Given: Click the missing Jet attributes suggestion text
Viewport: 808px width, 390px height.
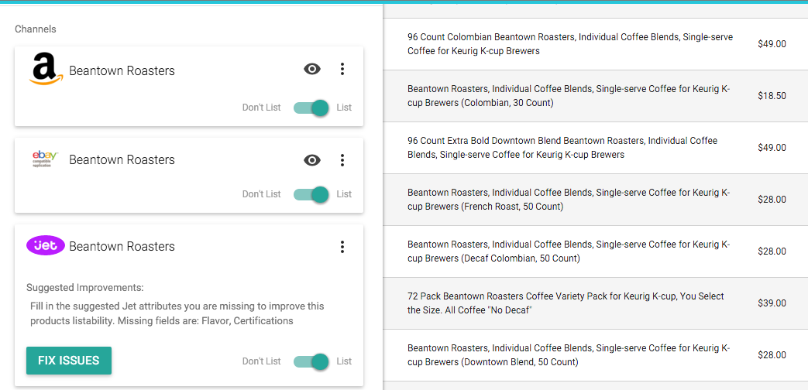Looking at the screenshot, I should click(177, 313).
